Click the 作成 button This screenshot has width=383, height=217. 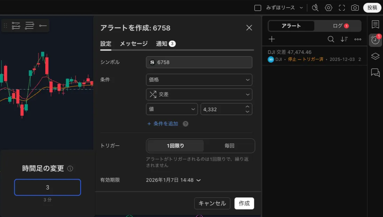[x=244, y=203]
